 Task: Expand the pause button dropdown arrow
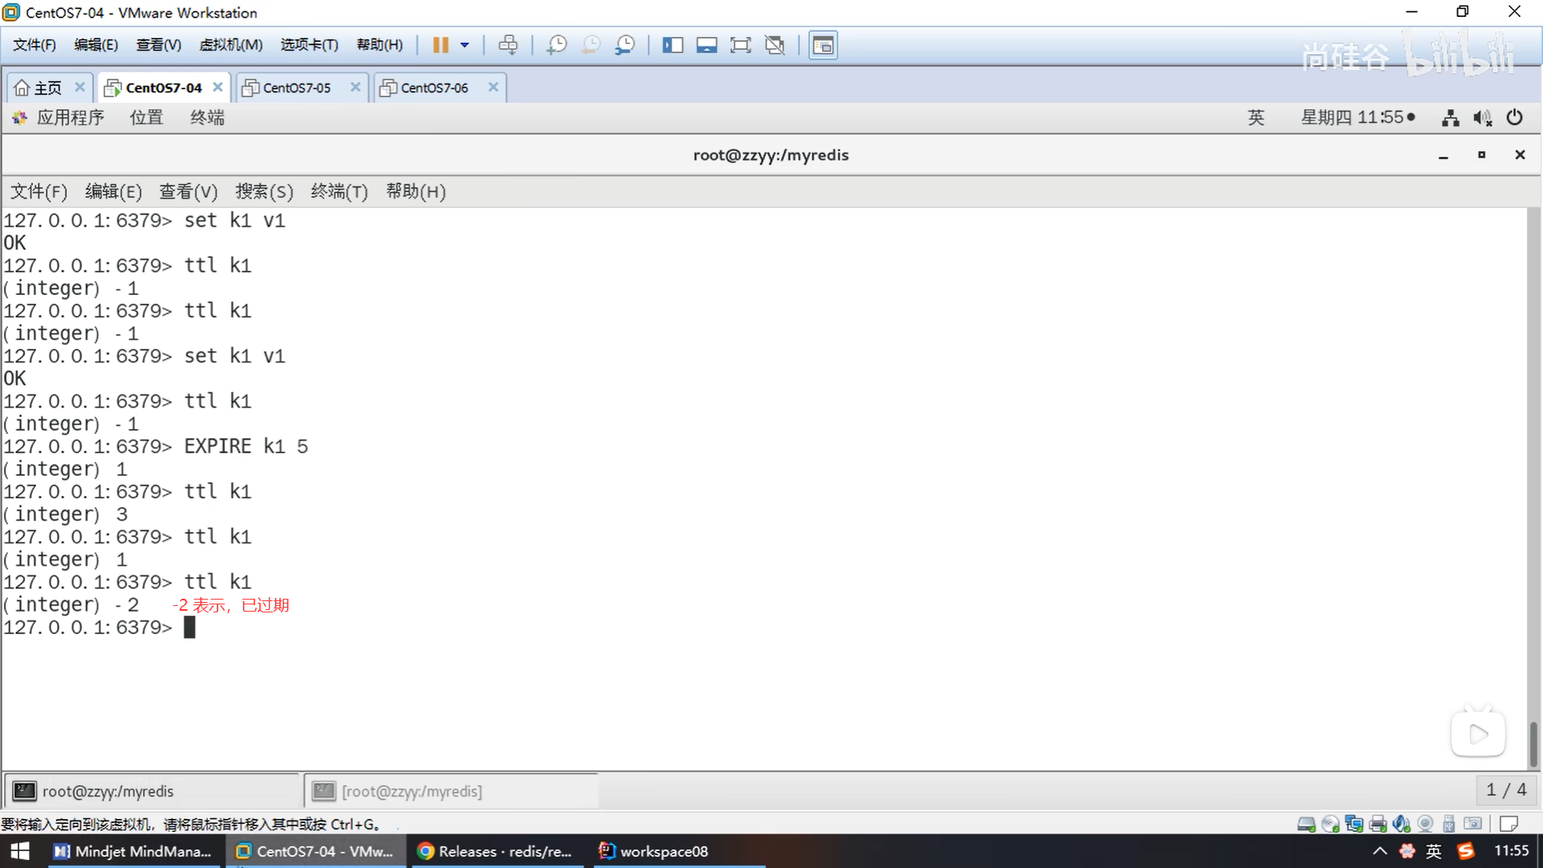pyautogui.click(x=465, y=45)
